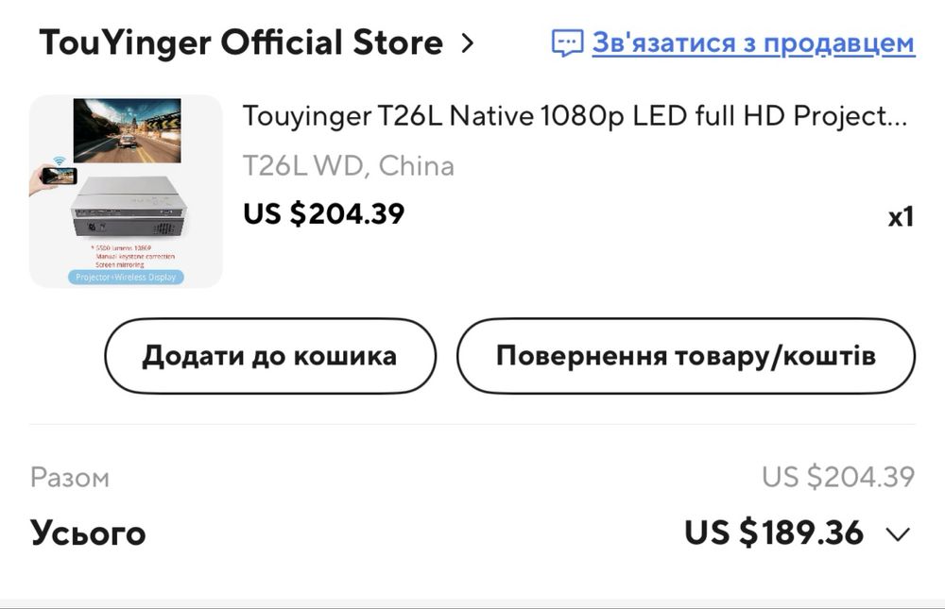Click the Разом subtotal amount US $204.39
Image resolution: width=945 pixels, height=609 pixels.
point(837,478)
